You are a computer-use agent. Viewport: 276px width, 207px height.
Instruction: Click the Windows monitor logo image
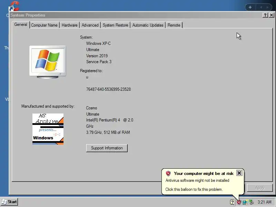tap(48, 62)
